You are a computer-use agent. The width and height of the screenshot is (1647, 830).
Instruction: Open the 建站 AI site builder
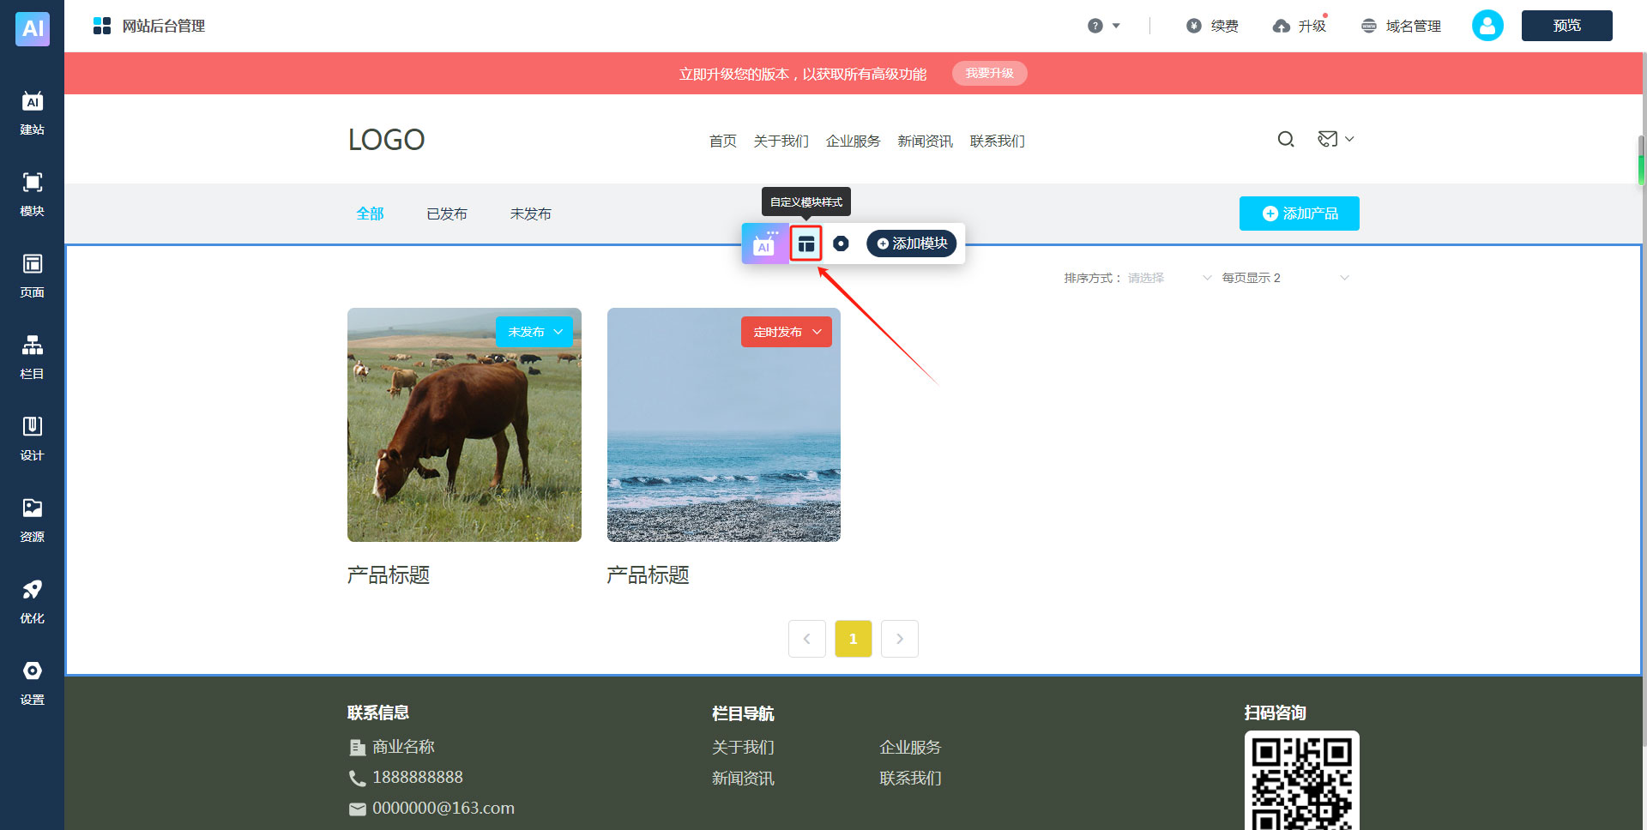coord(33,113)
